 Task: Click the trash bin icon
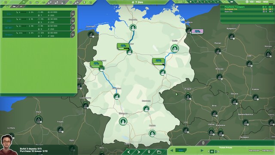(x=203, y=143)
